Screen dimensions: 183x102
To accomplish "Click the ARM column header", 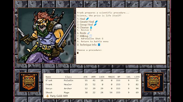I will (x=93, y=77).
